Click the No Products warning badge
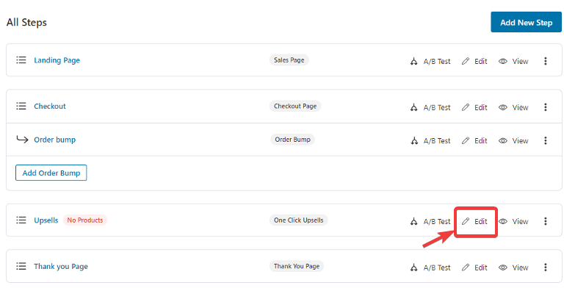The image size is (564, 288). (x=85, y=220)
